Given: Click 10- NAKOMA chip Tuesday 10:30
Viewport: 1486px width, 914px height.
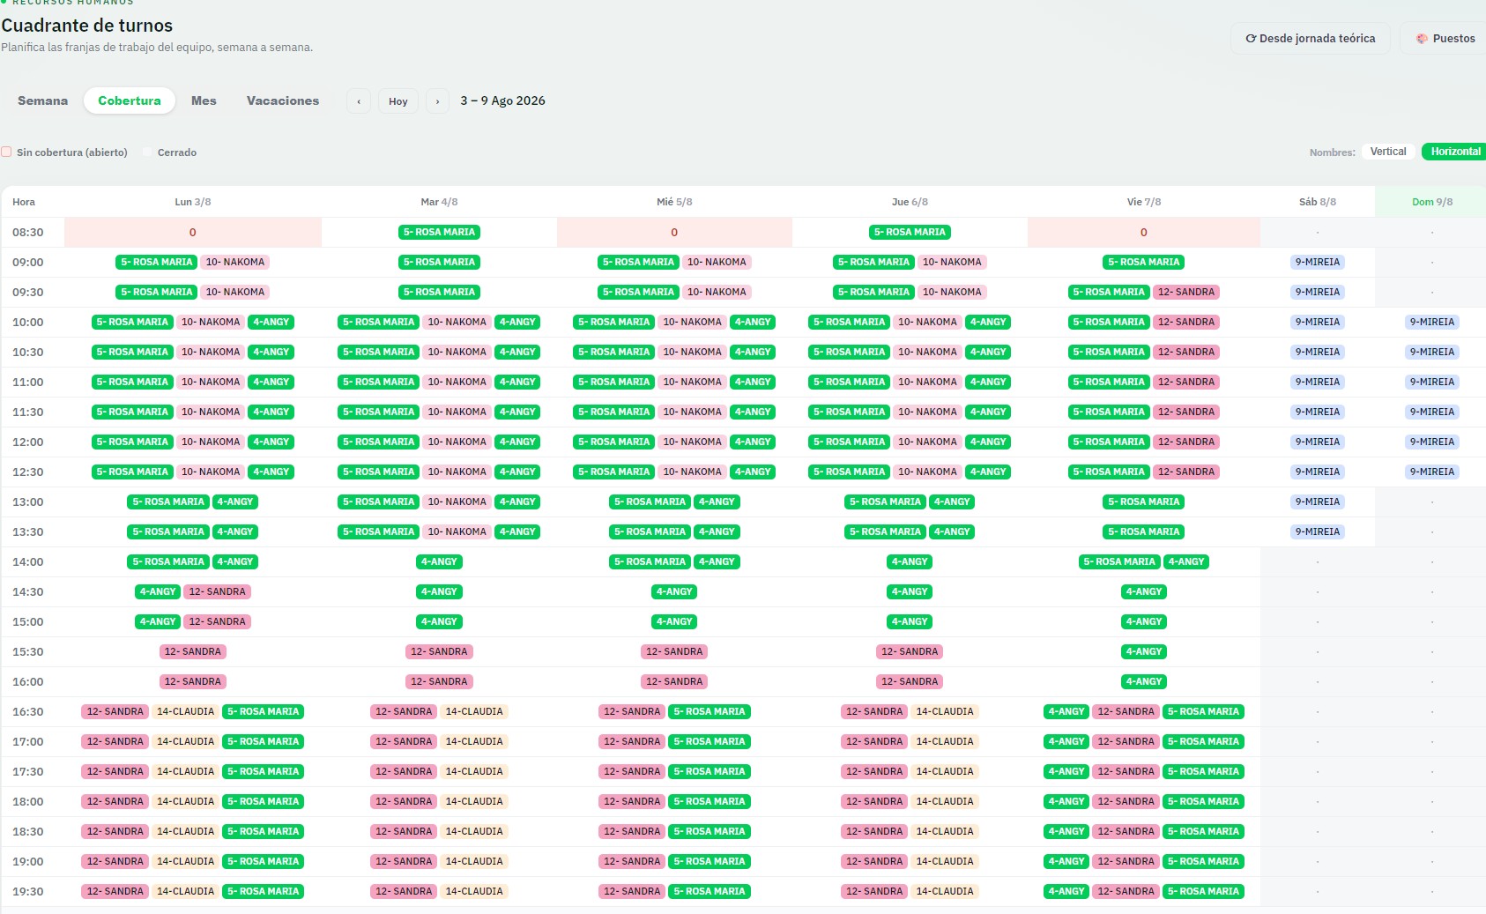Looking at the screenshot, I should tap(457, 353).
